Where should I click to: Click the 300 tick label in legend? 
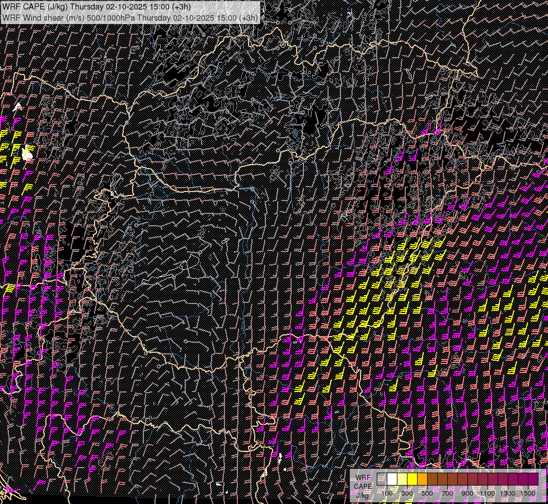click(x=407, y=493)
